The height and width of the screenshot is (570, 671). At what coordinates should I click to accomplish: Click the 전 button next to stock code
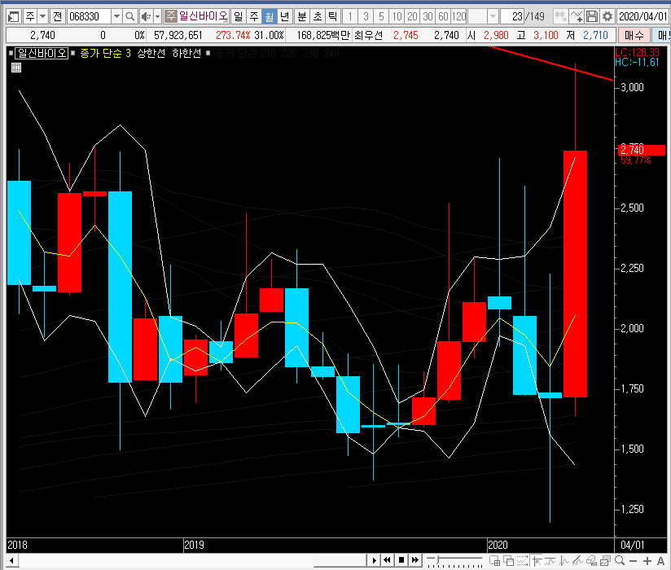(58, 16)
